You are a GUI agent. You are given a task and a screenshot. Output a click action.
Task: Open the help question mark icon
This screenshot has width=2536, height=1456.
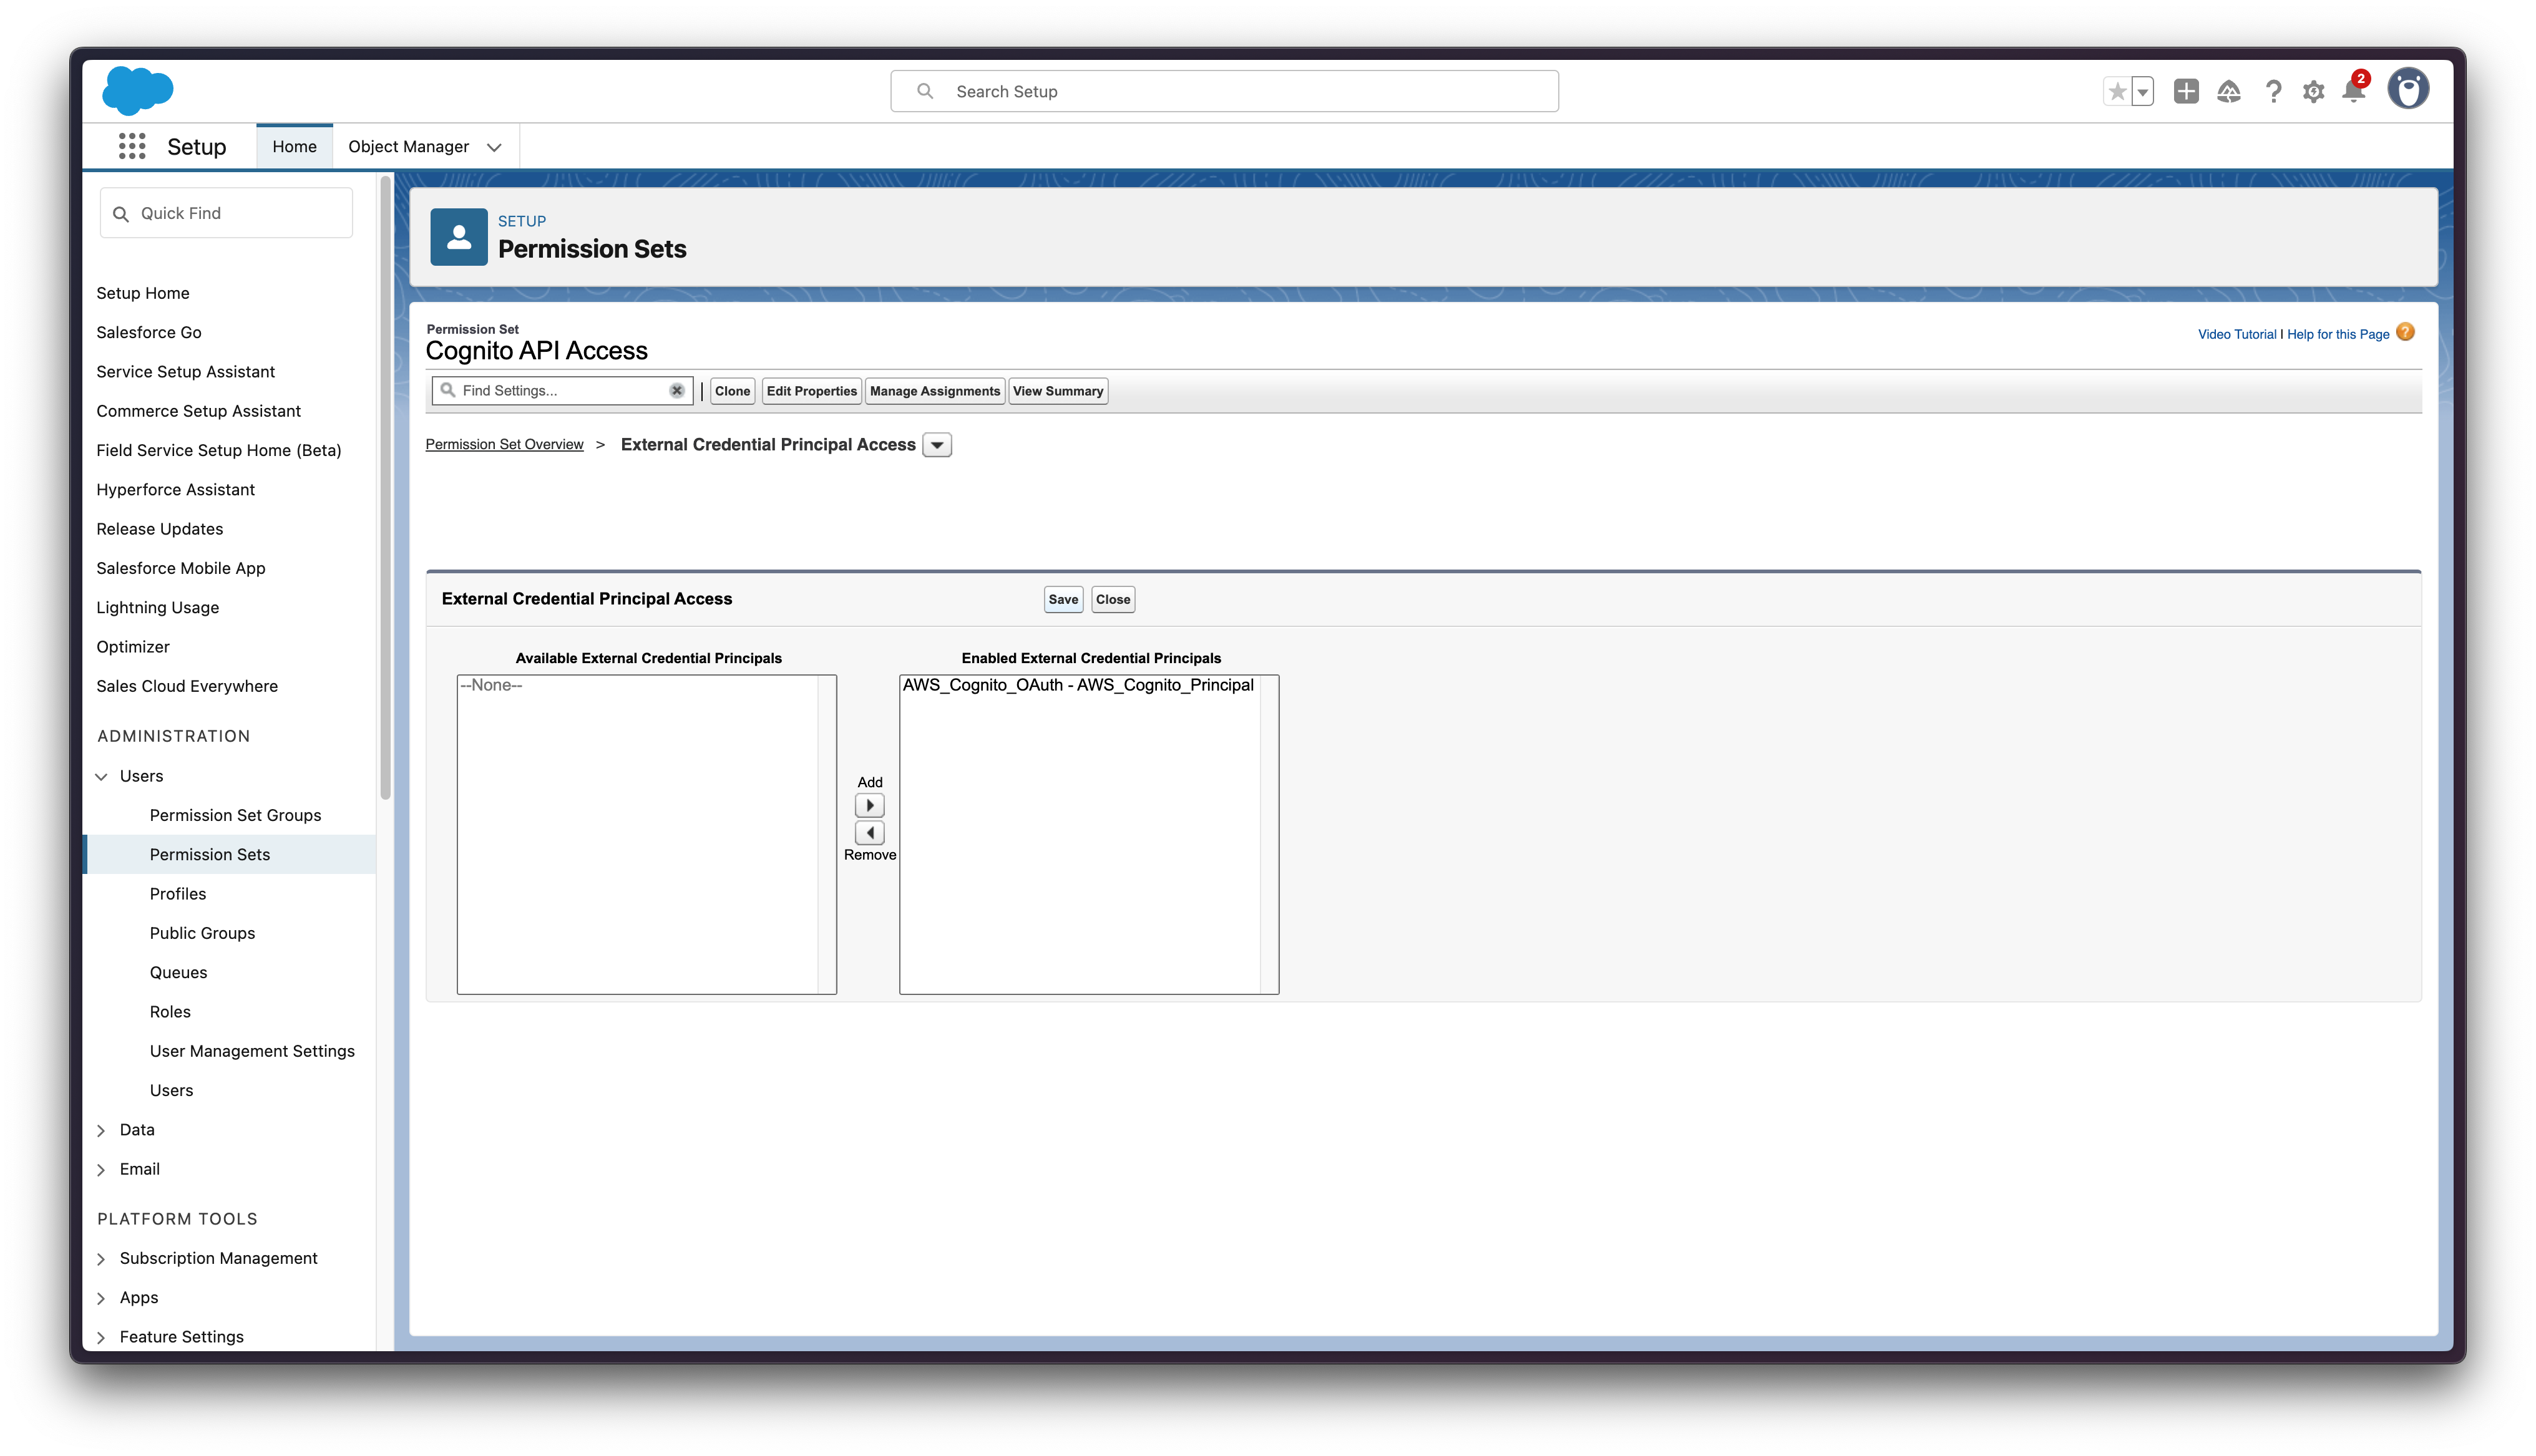click(2273, 92)
